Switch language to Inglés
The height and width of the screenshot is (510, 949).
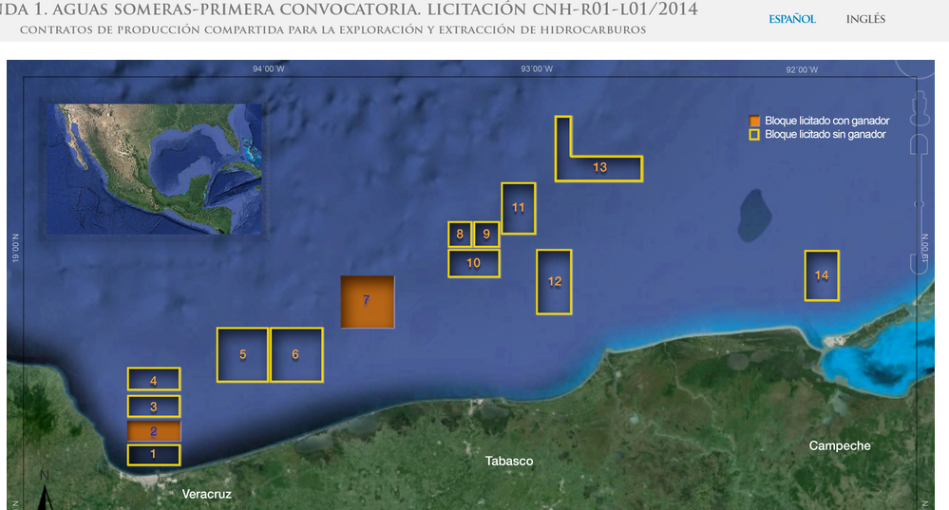pyautogui.click(x=865, y=19)
